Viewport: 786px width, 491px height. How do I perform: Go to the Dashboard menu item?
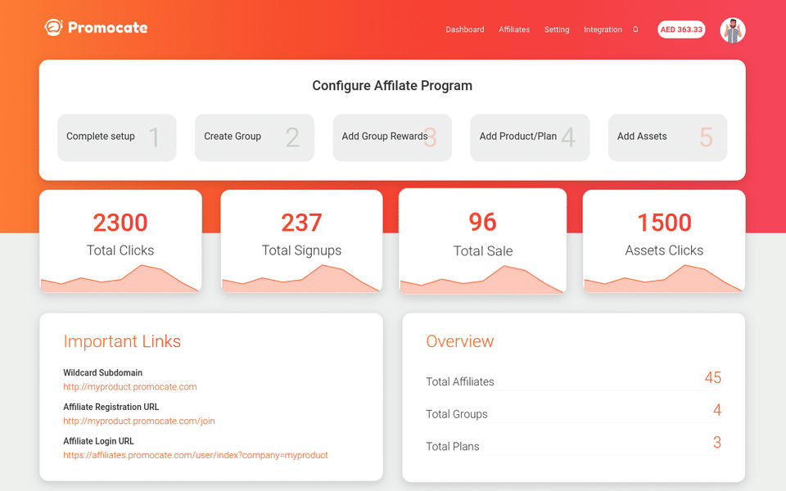tap(465, 29)
